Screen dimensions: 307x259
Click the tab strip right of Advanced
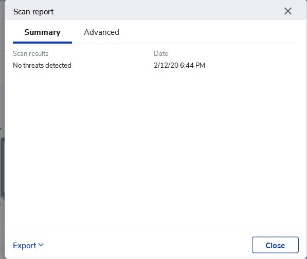coord(208,32)
